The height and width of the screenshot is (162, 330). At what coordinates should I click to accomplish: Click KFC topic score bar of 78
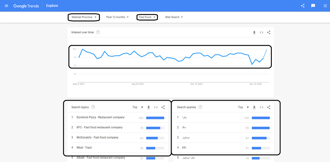(155, 128)
